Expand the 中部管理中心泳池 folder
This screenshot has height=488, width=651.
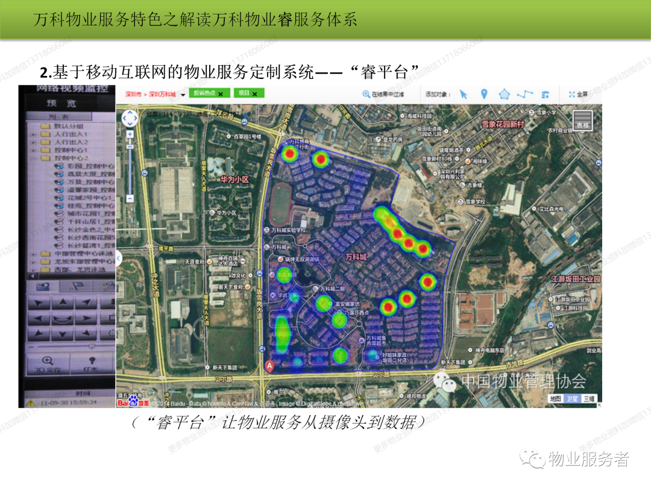tap(33, 254)
